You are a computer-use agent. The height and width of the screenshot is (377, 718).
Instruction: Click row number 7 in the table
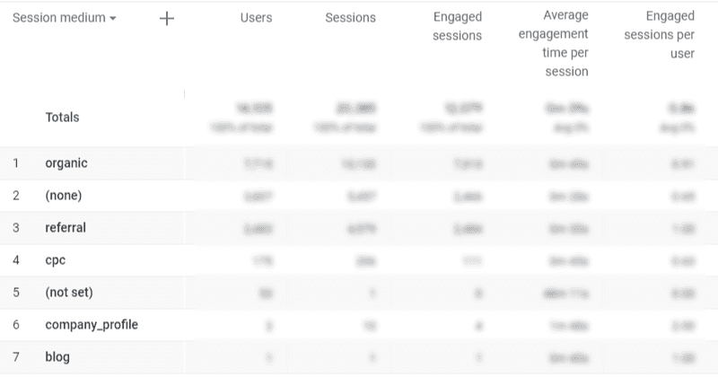[15, 357]
